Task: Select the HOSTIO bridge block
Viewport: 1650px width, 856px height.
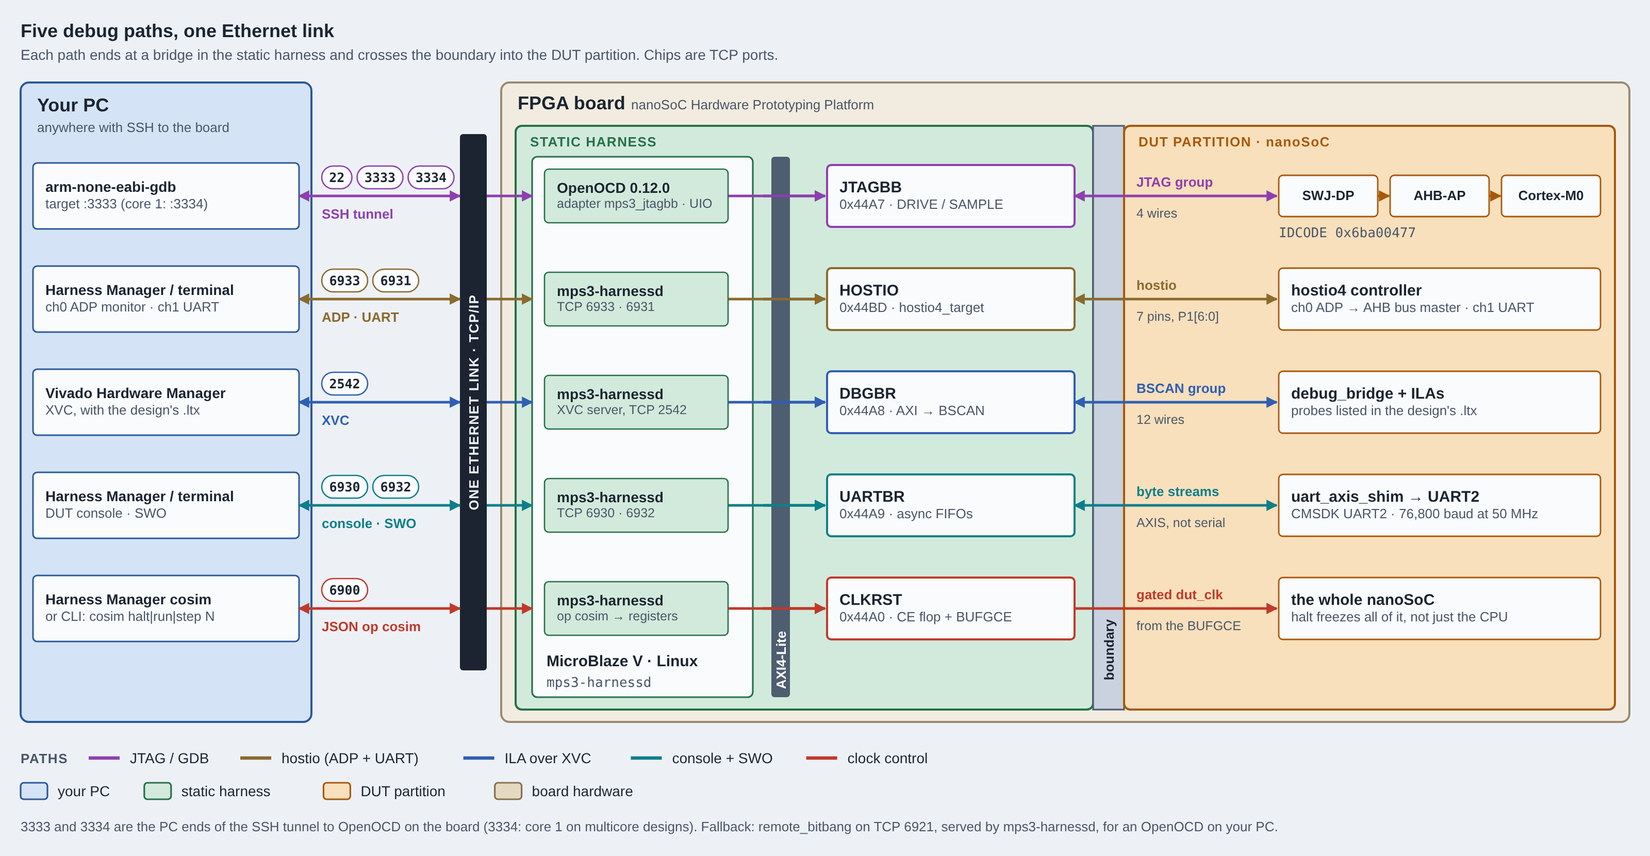Action: (950, 299)
